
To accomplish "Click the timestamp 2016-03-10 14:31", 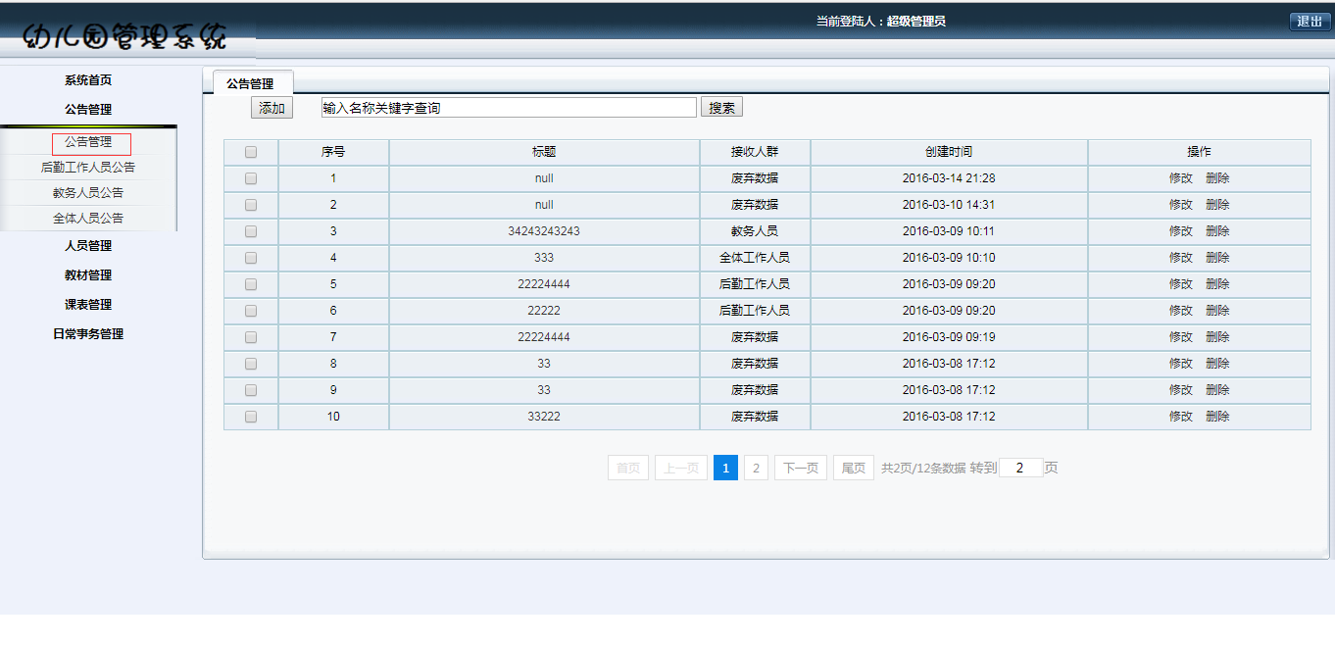I will pyautogui.click(x=949, y=205).
